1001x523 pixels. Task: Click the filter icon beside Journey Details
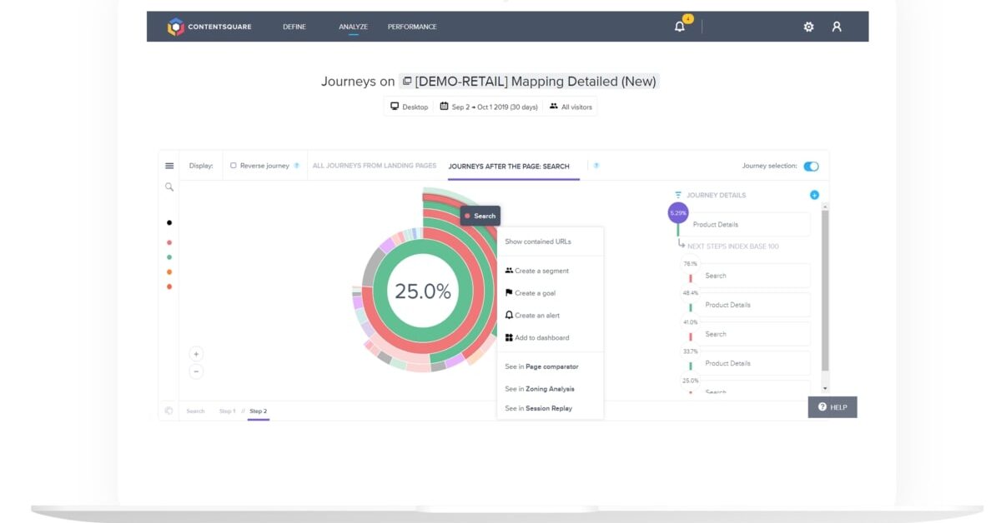(678, 193)
